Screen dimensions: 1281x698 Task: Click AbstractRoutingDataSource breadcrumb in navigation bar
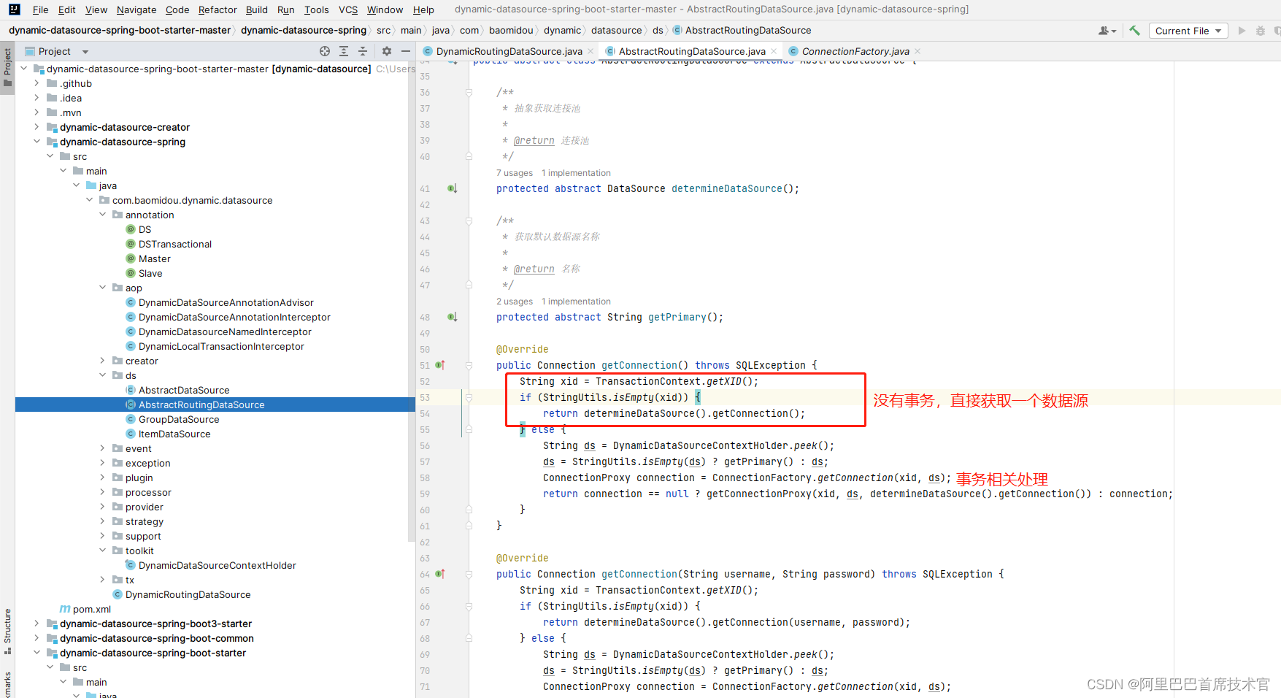tap(747, 31)
